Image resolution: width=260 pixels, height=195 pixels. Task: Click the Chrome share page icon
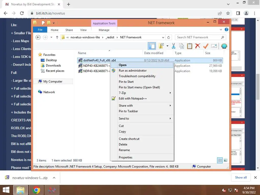point(220,13)
